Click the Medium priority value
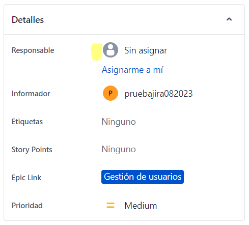The height and width of the screenshot is (225, 249). coord(141,206)
